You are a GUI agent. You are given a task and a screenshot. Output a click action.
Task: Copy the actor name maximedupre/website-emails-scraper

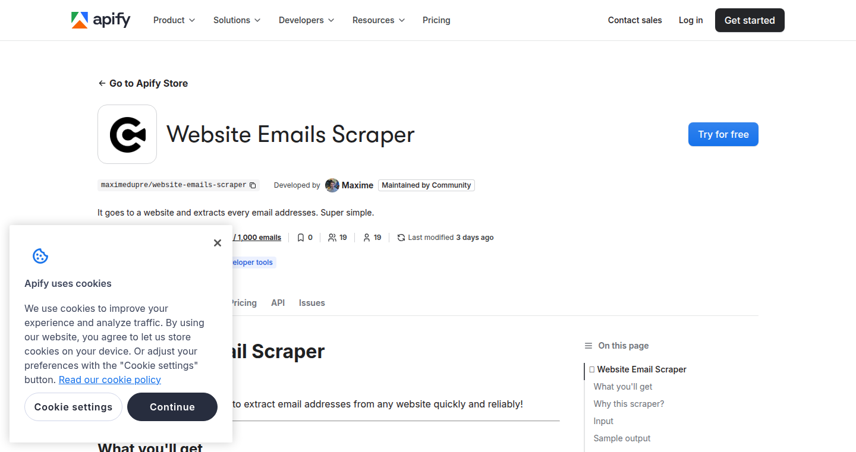coord(253,185)
